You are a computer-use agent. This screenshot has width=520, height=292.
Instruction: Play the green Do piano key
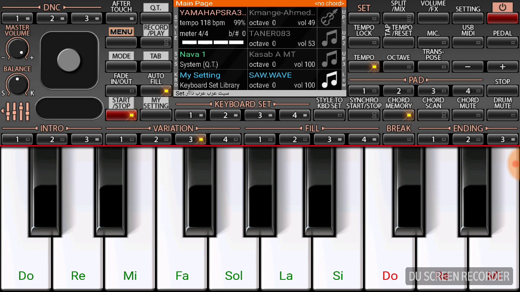[x=26, y=260]
